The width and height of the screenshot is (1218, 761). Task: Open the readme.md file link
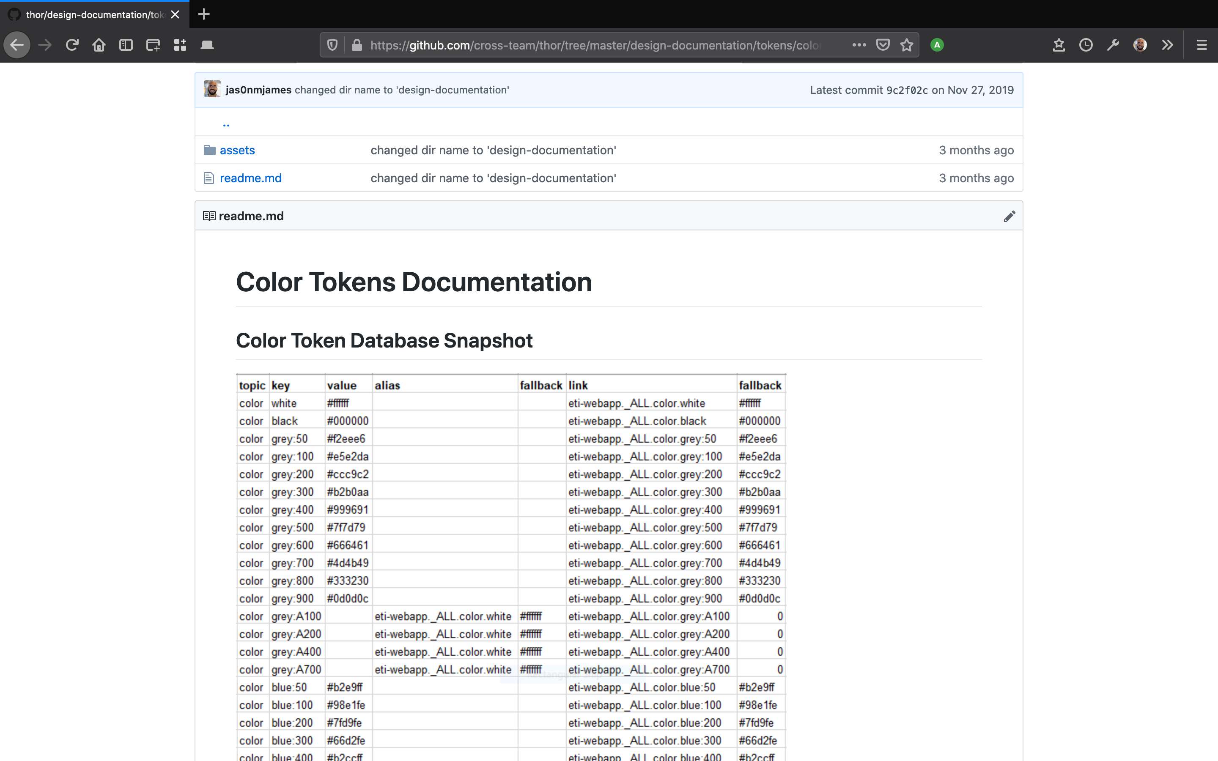point(251,178)
